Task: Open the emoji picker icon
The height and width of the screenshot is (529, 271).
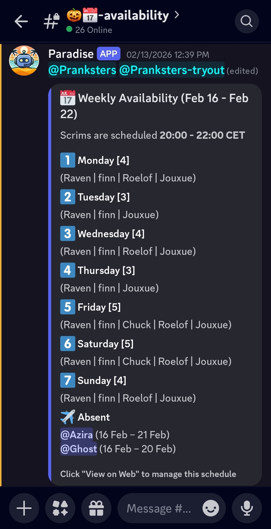Action: pos(211,508)
